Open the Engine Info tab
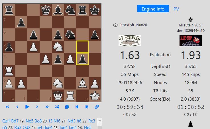The height and width of the screenshot is (129, 210). [x=153, y=9]
